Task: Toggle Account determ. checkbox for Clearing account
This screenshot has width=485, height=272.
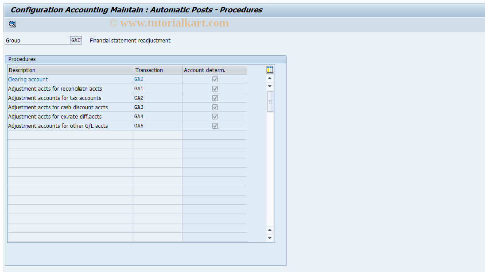Action: coord(215,79)
